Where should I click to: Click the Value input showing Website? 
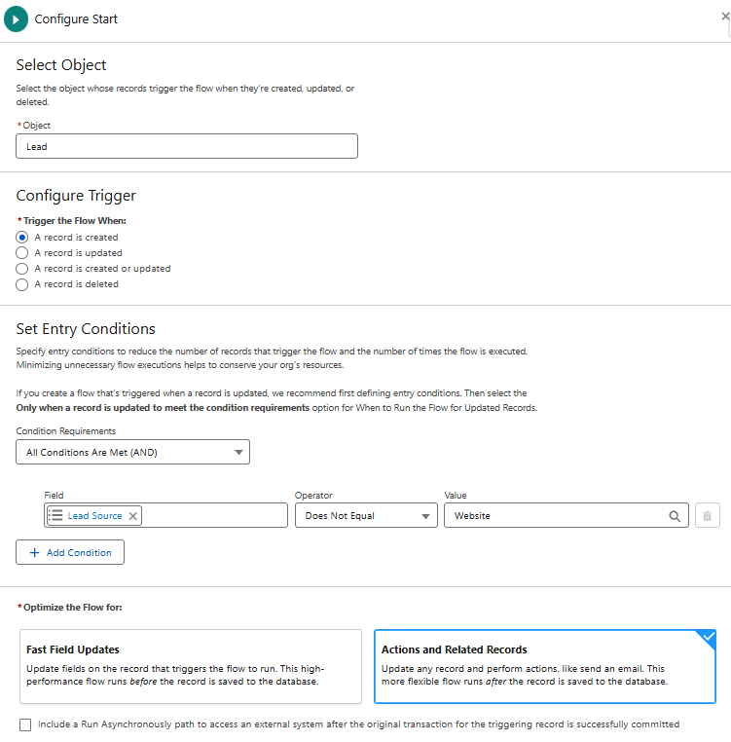click(555, 516)
